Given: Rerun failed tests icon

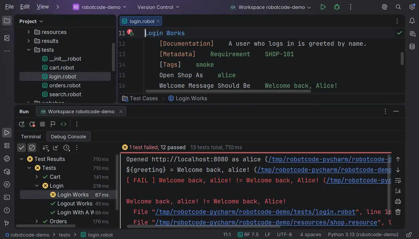Looking at the screenshot, I should pos(32,124).
